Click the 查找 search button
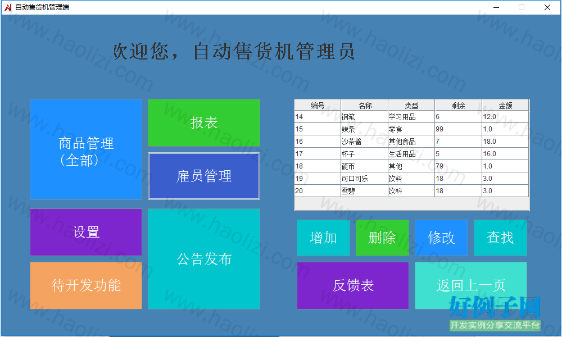This screenshot has width=562, height=337. (x=500, y=238)
